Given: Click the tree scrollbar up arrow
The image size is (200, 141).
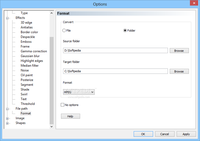Looking at the screenshot, I should pos(51,13).
